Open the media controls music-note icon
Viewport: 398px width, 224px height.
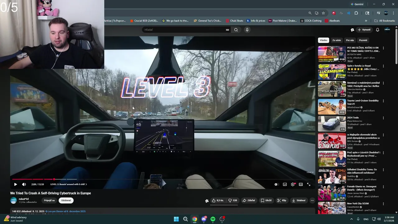coord(378,13)
